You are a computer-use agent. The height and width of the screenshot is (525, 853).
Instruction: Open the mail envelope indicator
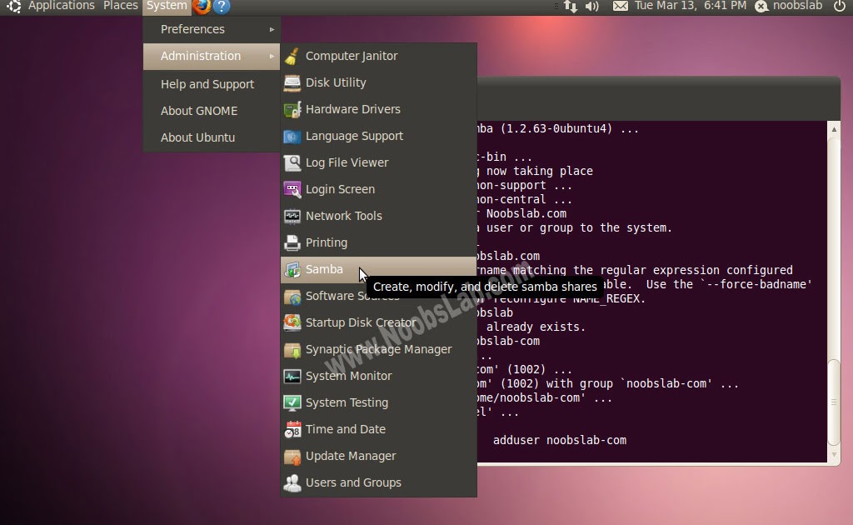(620, 6)
